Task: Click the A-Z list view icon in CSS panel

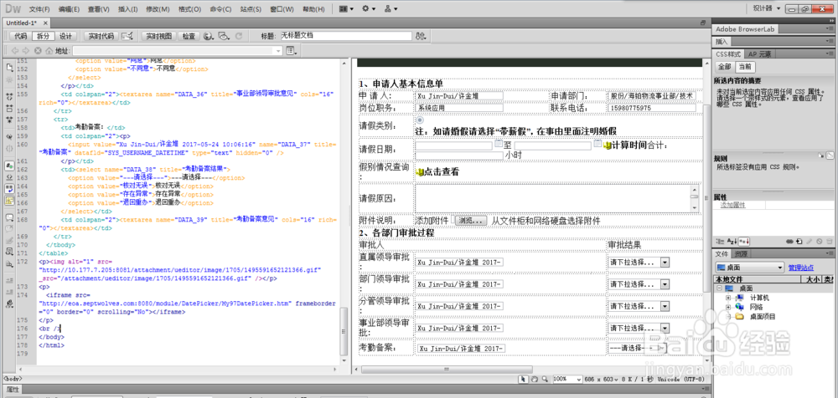Action: (732, 241)
